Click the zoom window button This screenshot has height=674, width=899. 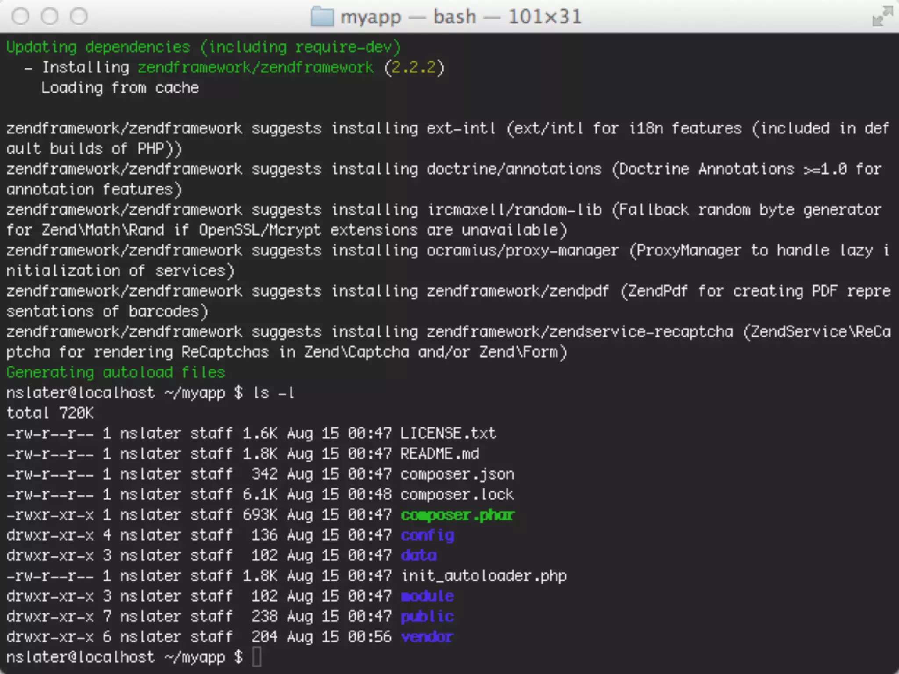pos(79,17)
